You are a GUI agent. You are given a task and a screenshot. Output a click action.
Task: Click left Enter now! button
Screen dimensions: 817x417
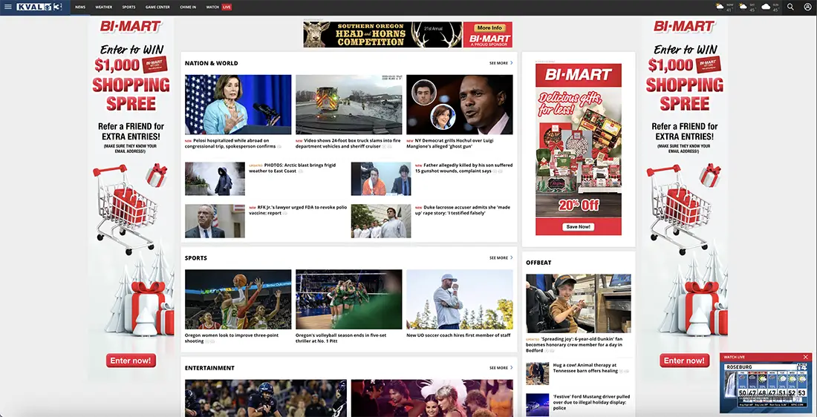131,361
